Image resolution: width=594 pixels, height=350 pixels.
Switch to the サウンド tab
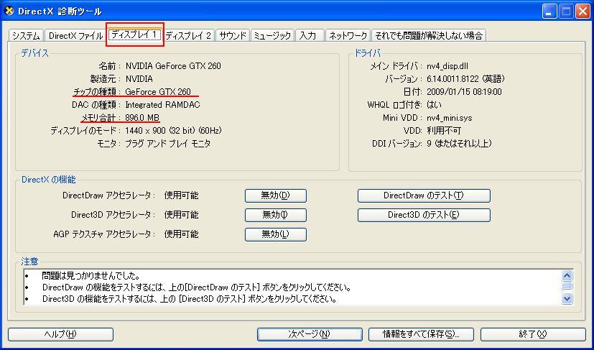click(233, 36)
